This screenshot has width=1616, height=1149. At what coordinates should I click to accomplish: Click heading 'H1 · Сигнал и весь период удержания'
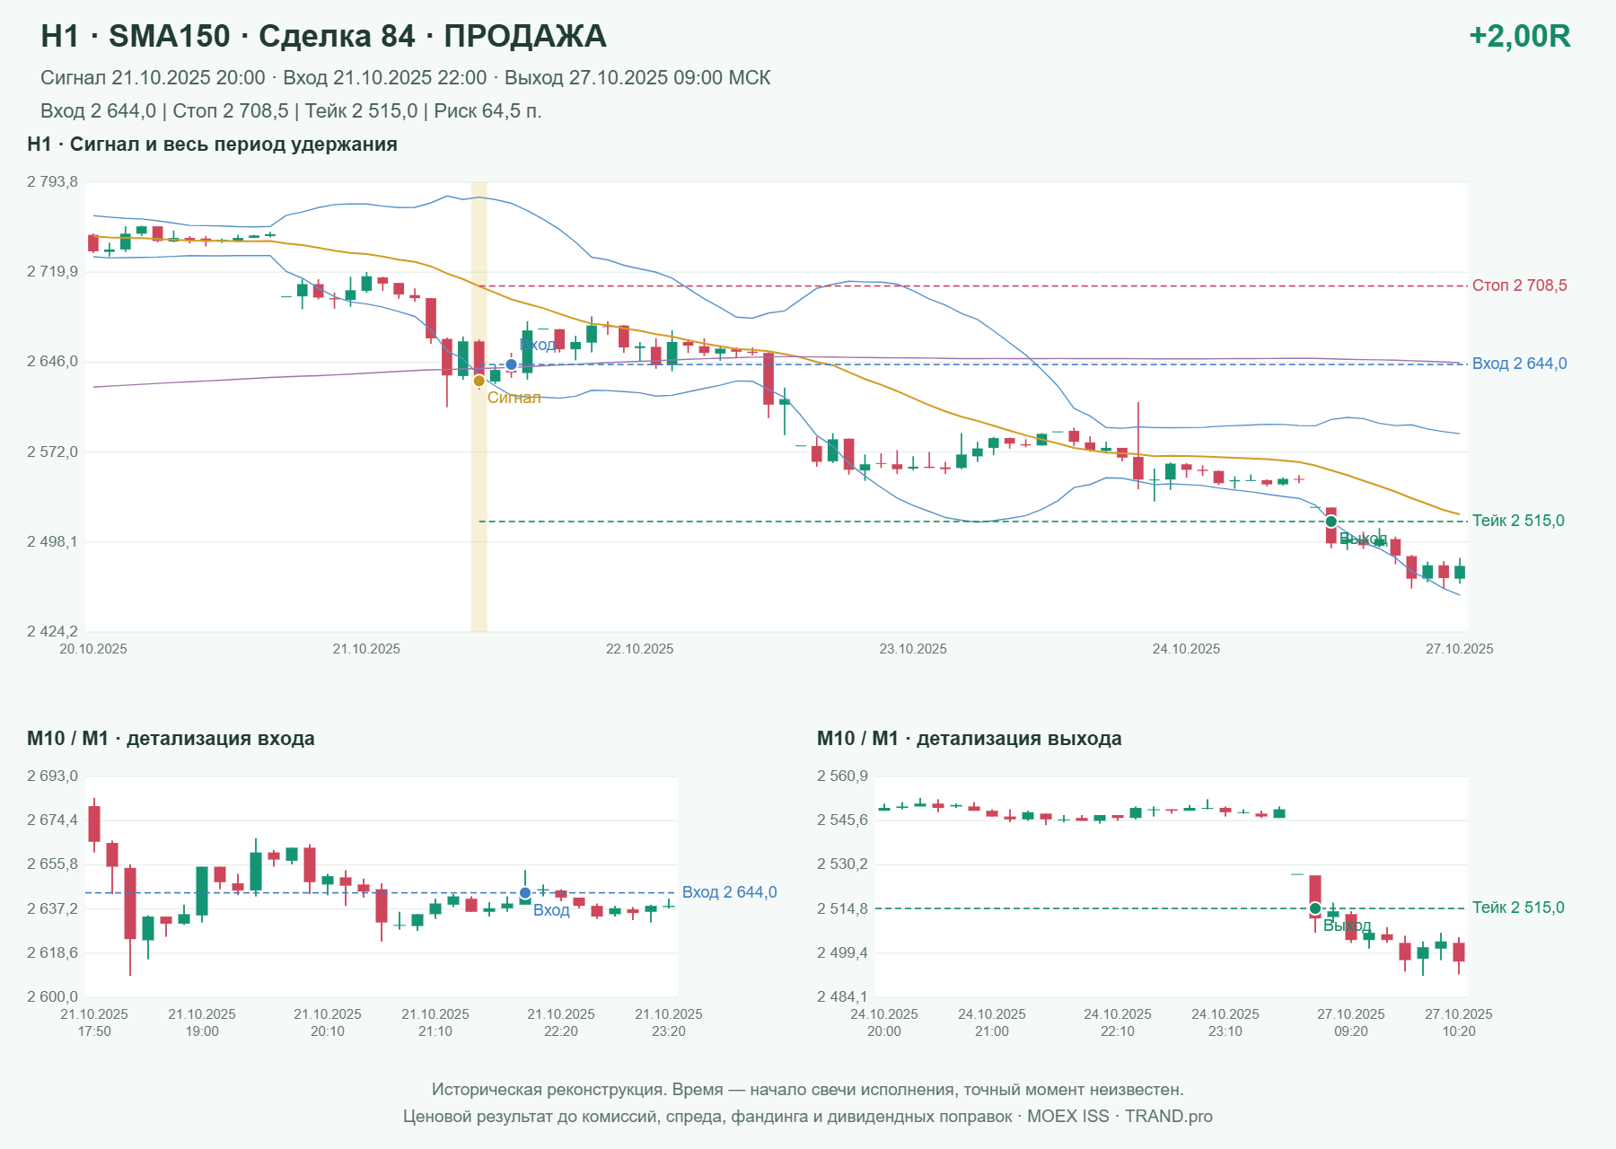[x=212, y=145]
